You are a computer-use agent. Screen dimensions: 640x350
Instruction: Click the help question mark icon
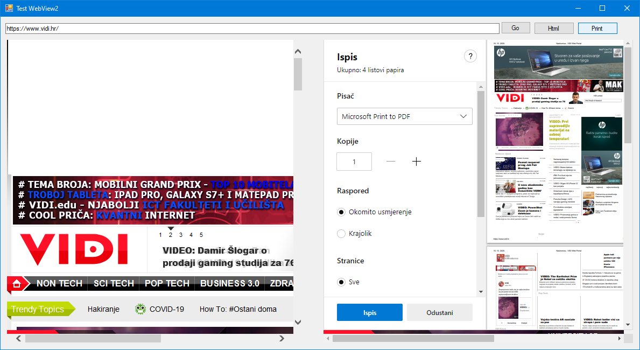[470, 57]
